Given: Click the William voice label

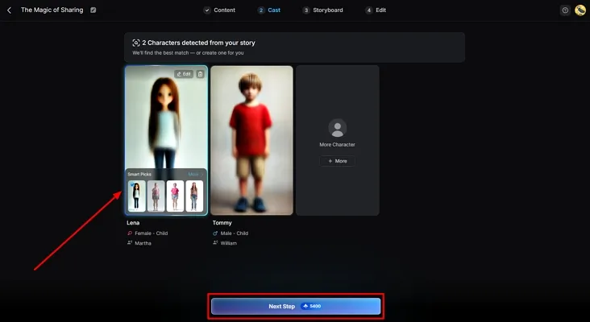Looking at the screenshot, I should [x=229, y=243].
